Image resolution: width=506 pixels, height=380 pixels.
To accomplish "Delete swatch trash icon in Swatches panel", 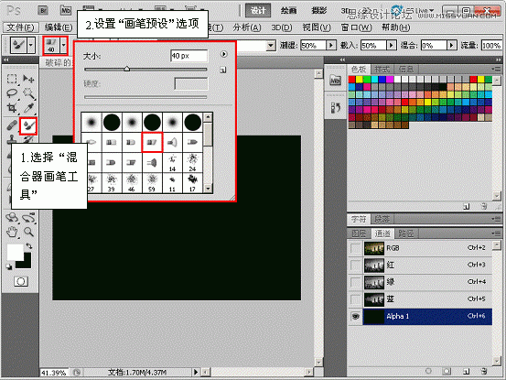I will coord(484,206).
